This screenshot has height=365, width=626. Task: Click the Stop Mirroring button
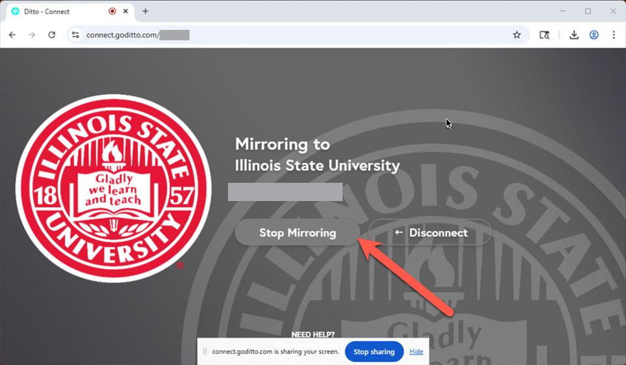(298, 232)
